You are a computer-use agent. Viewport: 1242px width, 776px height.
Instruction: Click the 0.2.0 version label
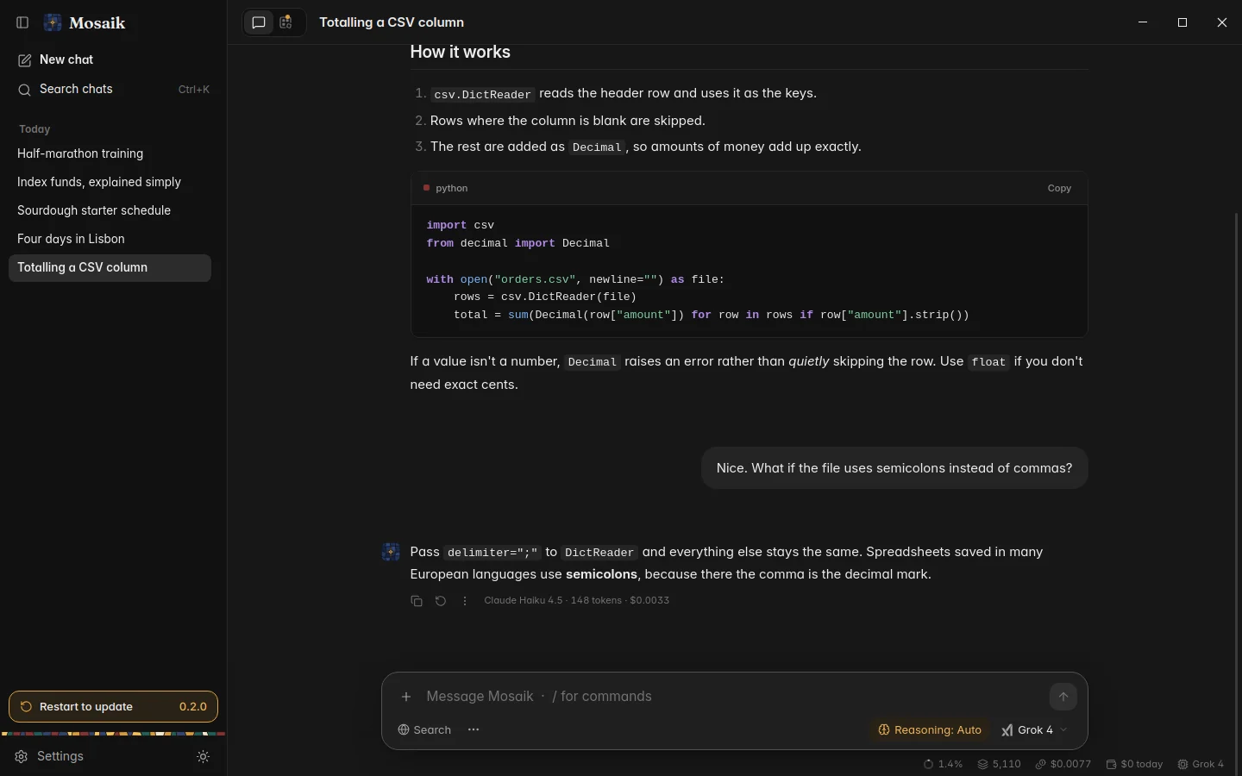pos(193,706)
